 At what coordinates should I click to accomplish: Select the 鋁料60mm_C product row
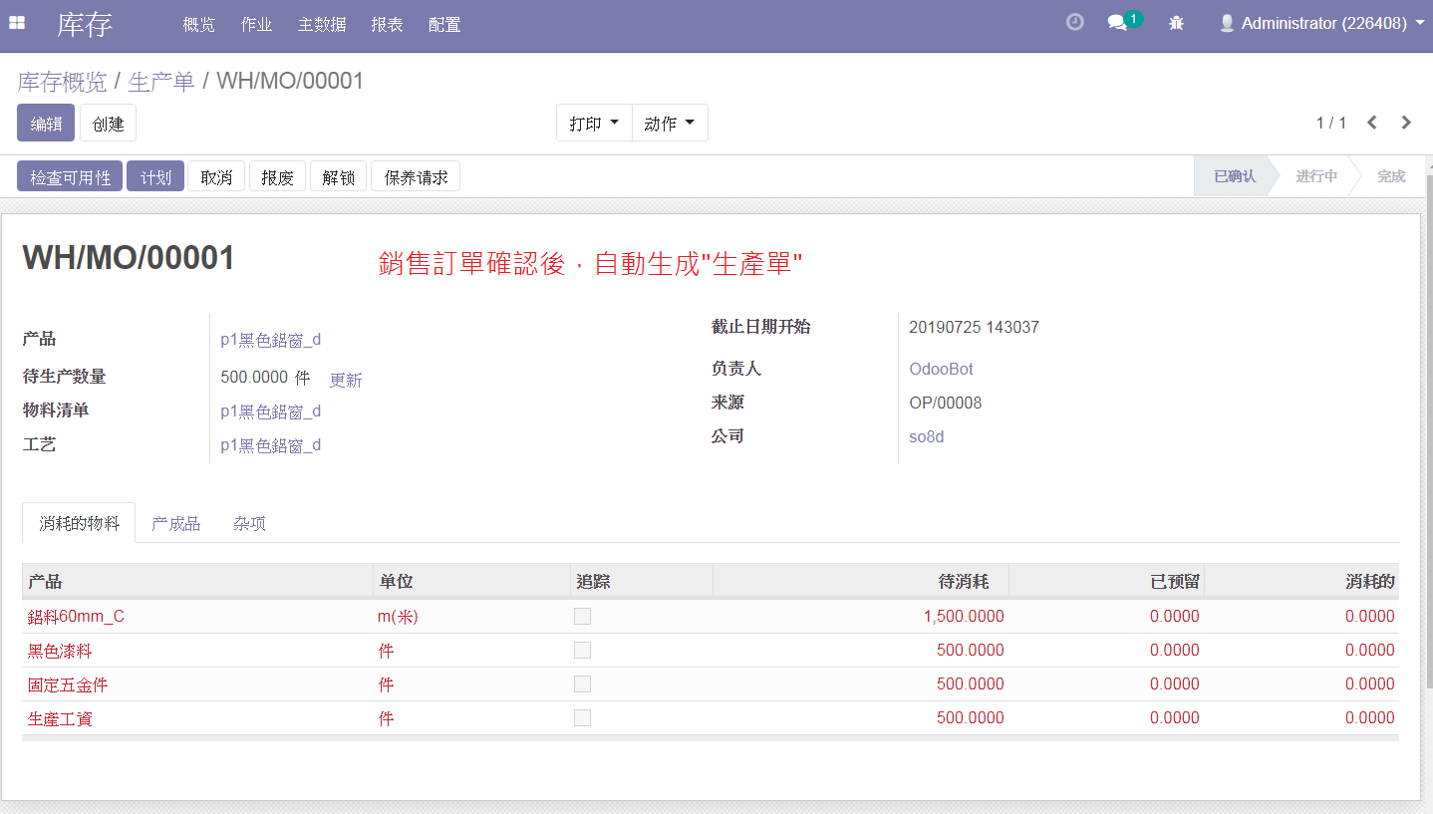(x=711, y=617)
